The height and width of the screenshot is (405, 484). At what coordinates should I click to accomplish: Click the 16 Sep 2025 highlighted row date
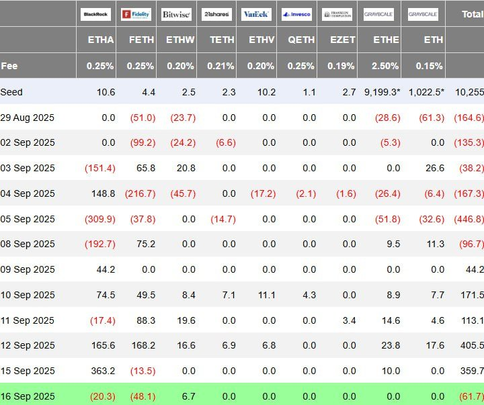[28, 396]
